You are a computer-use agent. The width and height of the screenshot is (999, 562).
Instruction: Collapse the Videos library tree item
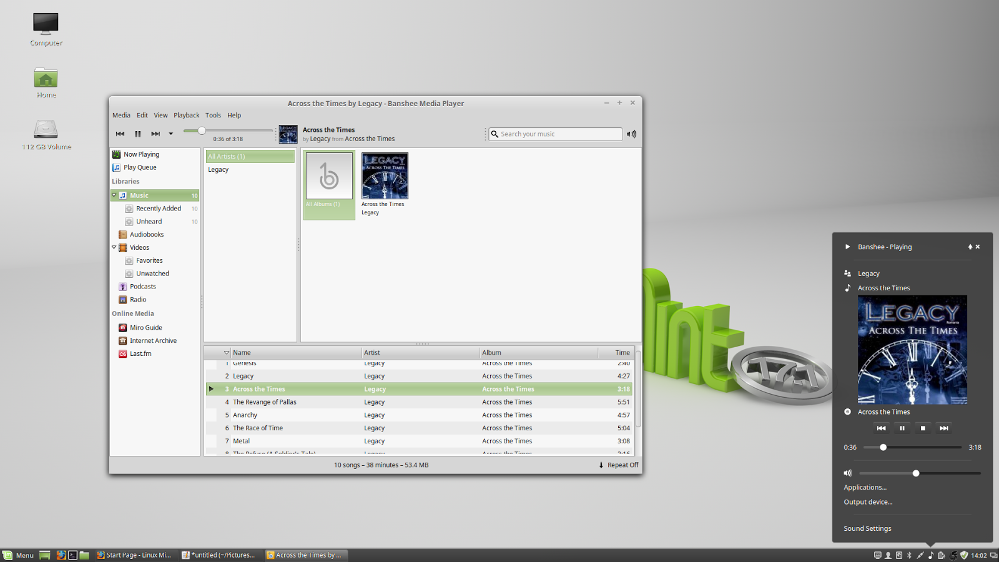click(114, 247)
